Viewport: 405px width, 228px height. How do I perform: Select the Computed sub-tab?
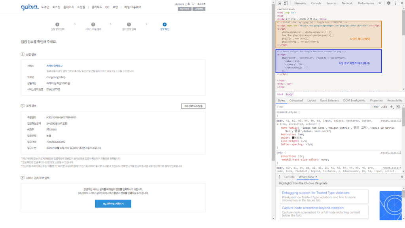[296, 101]
